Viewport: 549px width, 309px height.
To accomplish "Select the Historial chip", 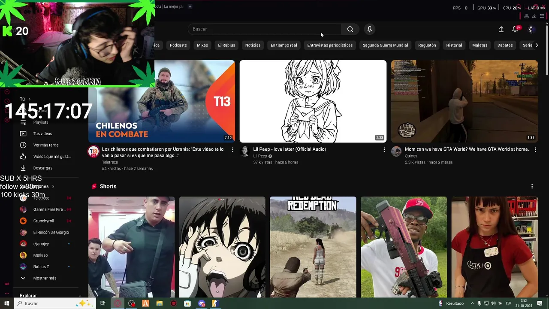I will pyautogui.click(x=454, y=45).
